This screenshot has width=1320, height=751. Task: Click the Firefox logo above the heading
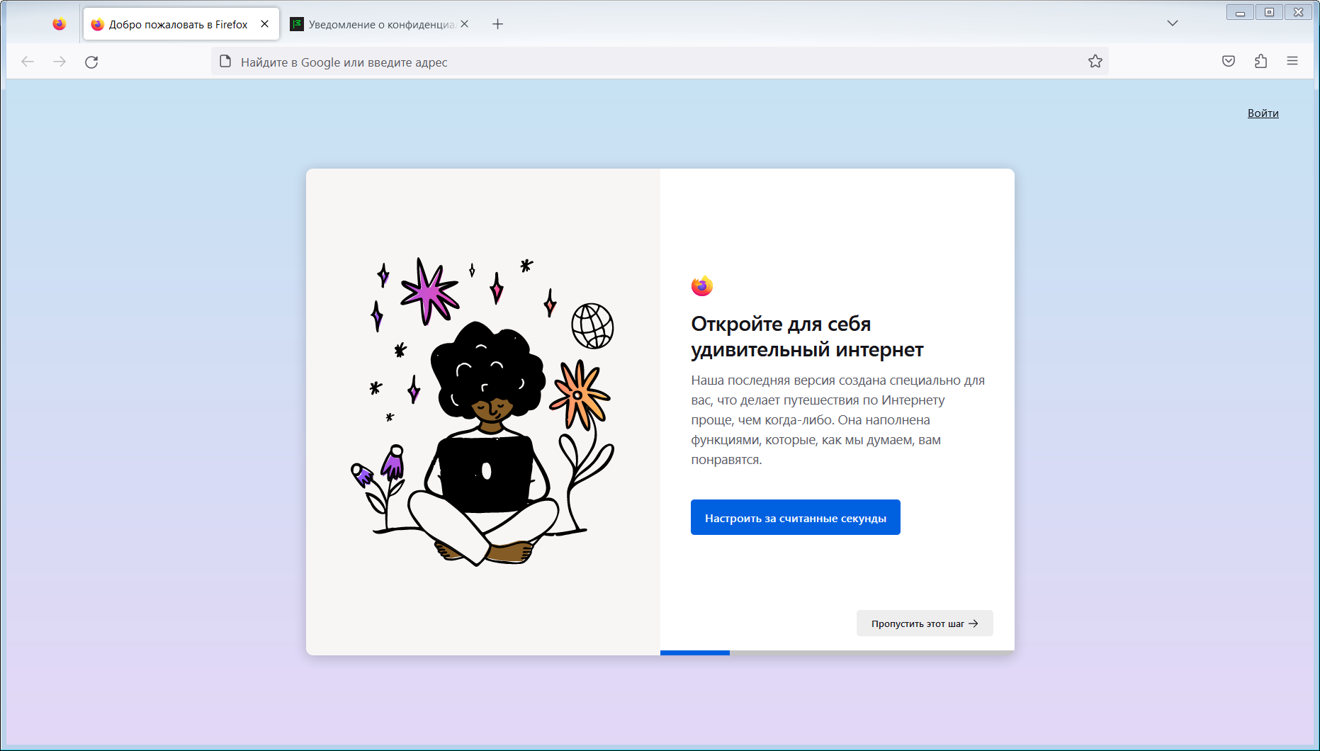[x=701, y=286]
